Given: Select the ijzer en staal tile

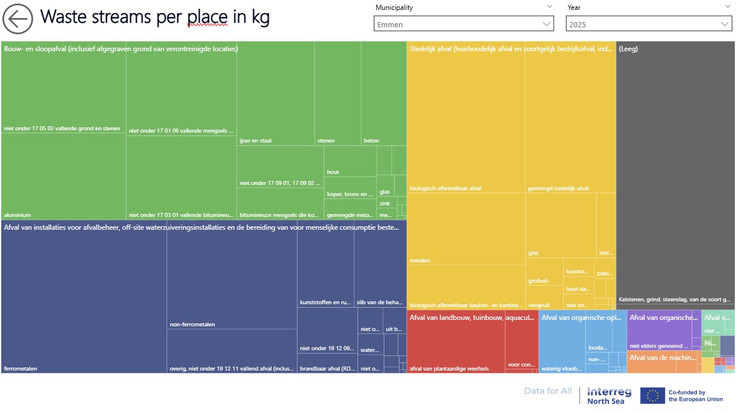Looking at the screenshot, I should pos(275,96).
